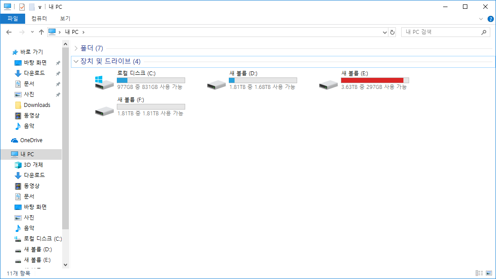Switch to details view layout
Viewport: 496px width, 279px height.
[x=479, y=273]
